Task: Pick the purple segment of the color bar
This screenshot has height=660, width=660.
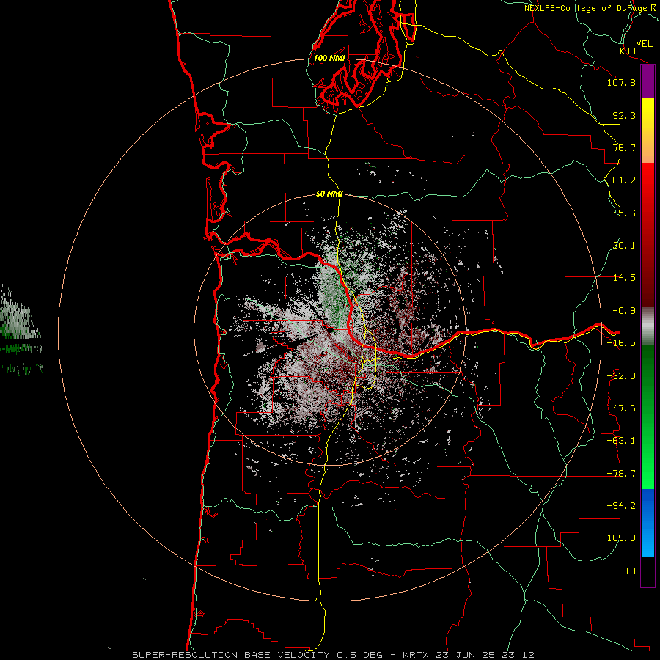Action: (x=648, y=82)
